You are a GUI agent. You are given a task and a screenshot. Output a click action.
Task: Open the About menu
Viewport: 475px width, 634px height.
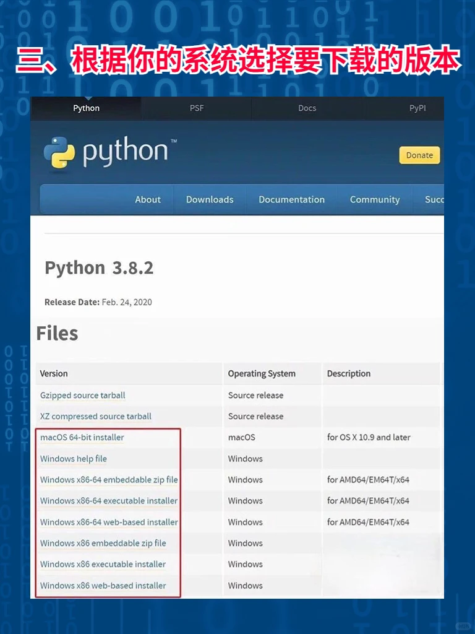click(148, 199)
